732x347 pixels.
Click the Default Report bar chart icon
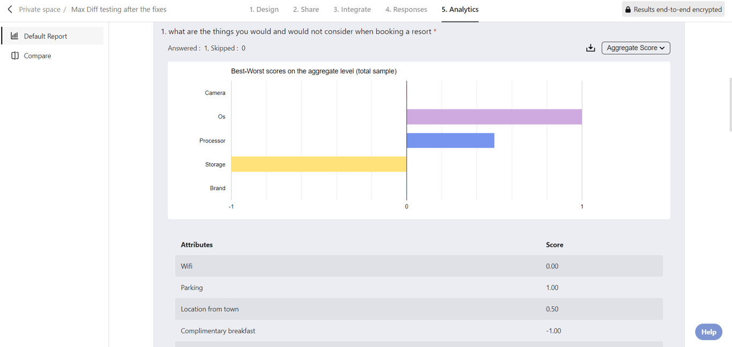pos(14,36)
